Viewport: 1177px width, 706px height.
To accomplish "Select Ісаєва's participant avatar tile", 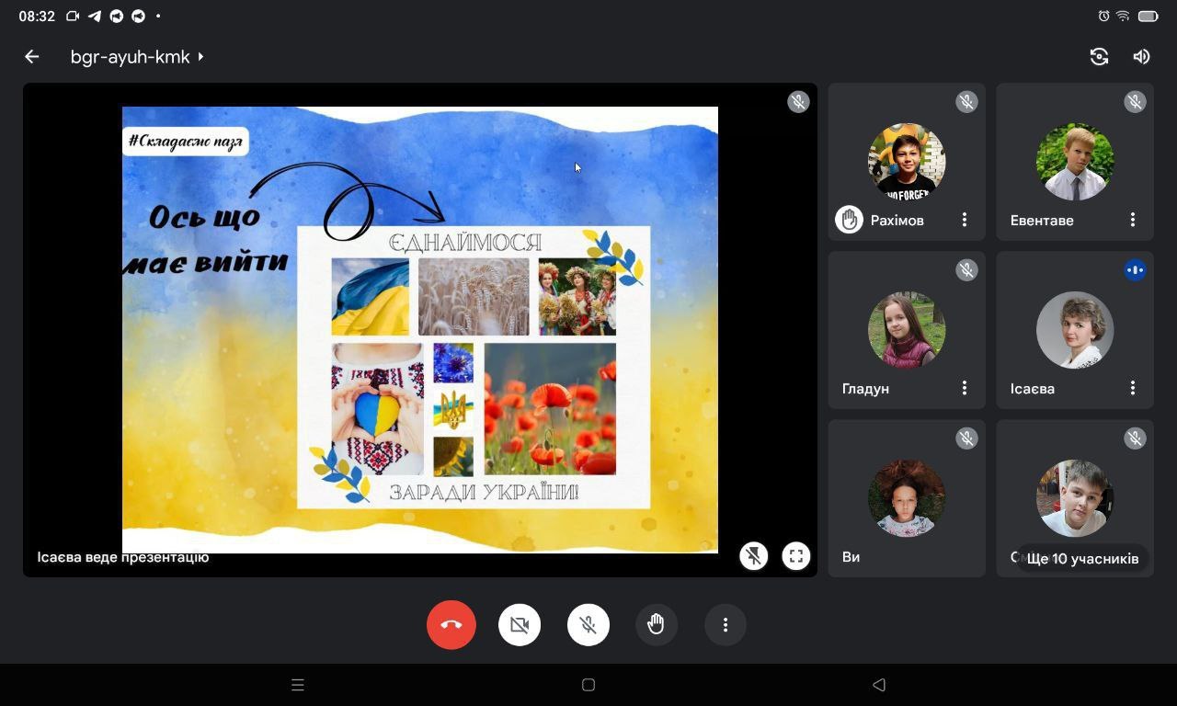I will point(1074,329).
